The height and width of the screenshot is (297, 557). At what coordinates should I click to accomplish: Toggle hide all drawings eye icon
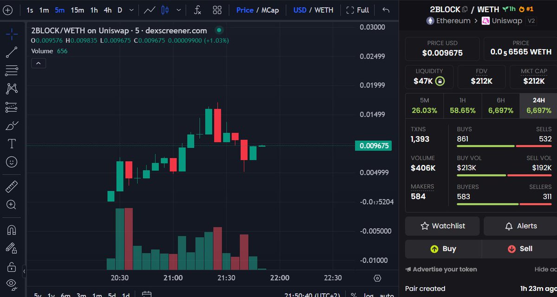pos(12,284)
